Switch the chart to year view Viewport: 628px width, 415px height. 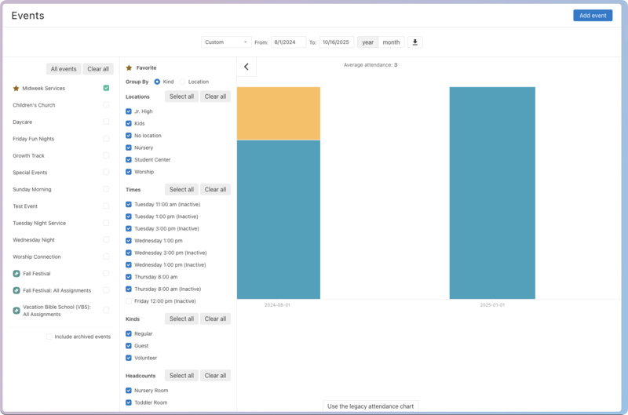point(367,42)
